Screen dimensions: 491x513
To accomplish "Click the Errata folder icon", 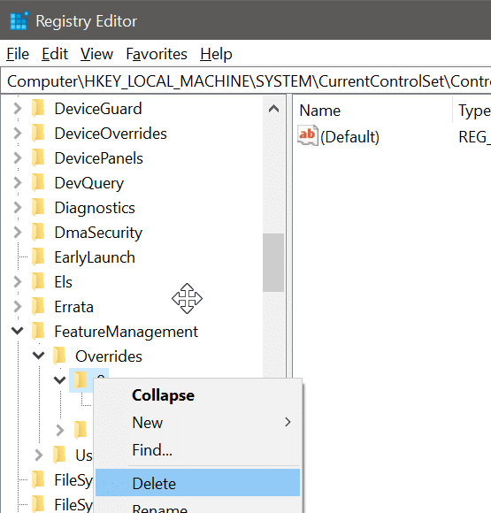I will pyautogui.click(x=39, y=307).
